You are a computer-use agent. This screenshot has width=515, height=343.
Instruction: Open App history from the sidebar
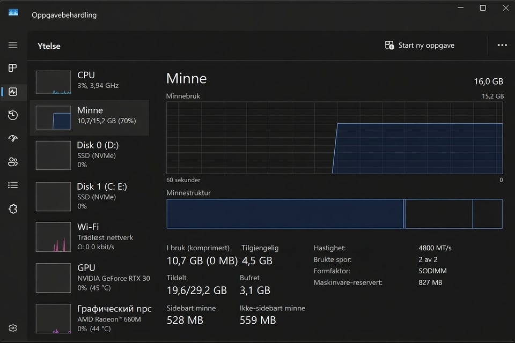click(x=13, y=115)
